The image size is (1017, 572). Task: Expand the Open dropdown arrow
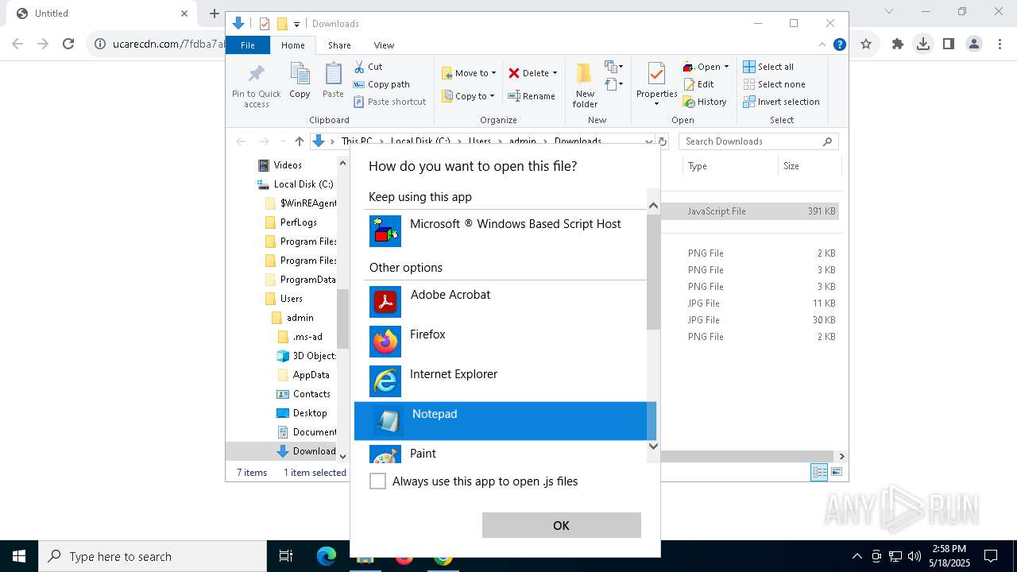click(726, 67)
